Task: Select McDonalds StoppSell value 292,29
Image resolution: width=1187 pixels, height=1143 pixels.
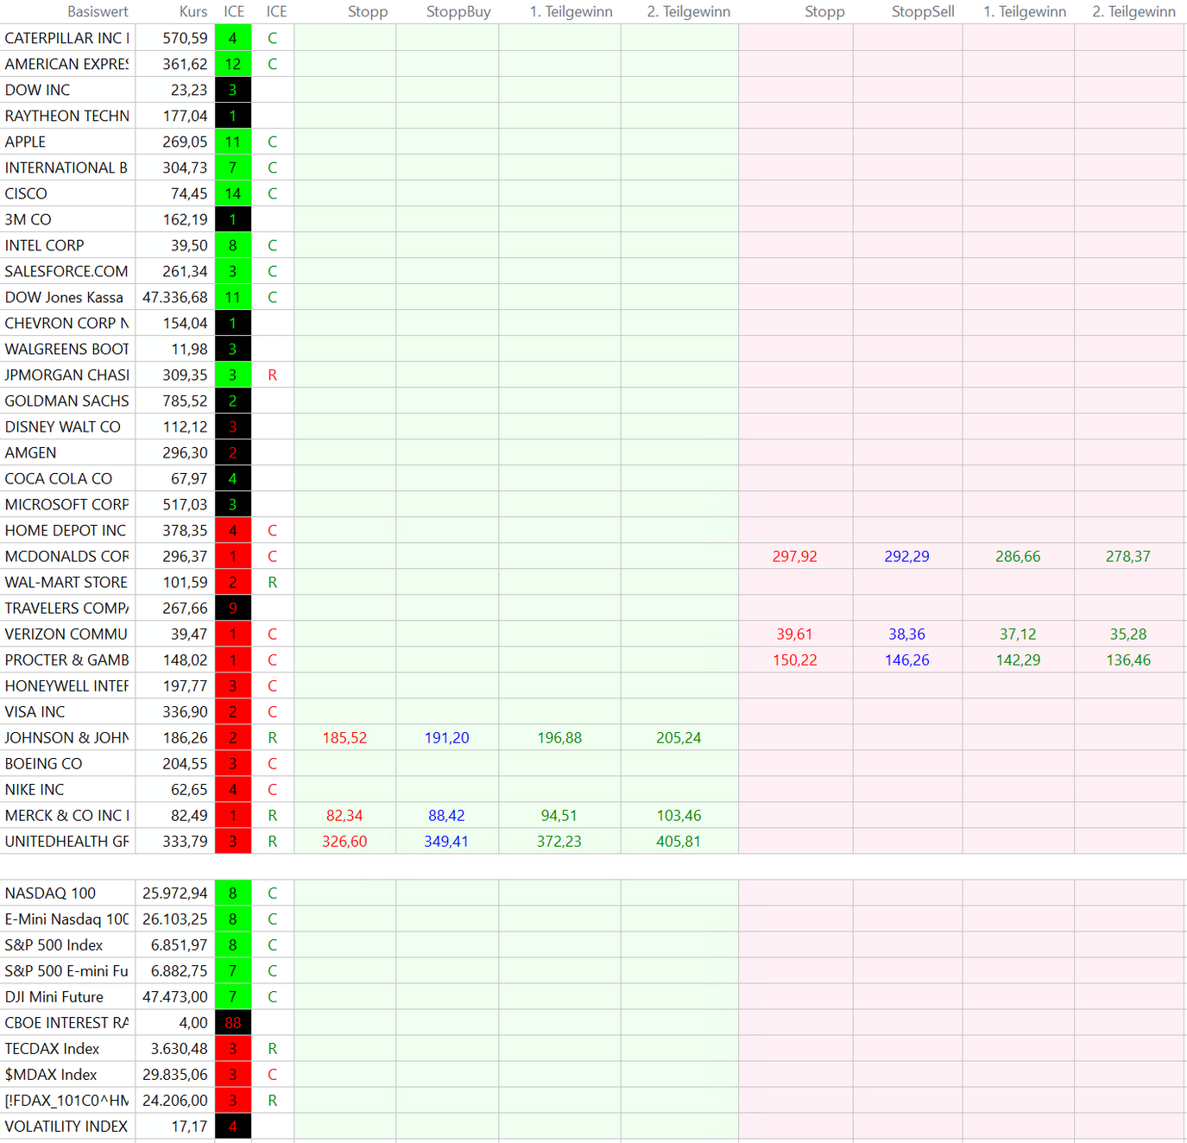Action: pos(906,557)
